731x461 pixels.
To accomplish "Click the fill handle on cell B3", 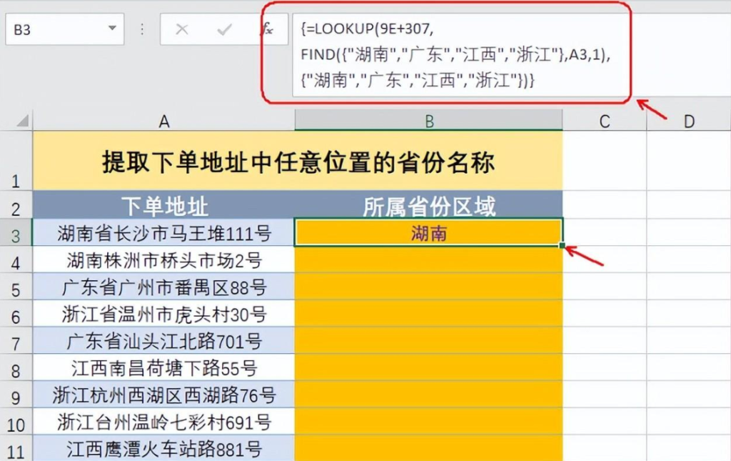I will [563, 245].
